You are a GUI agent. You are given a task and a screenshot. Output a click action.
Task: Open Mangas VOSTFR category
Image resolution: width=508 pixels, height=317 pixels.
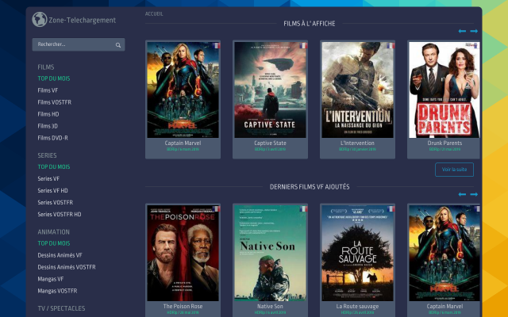(x=57, y=291)
